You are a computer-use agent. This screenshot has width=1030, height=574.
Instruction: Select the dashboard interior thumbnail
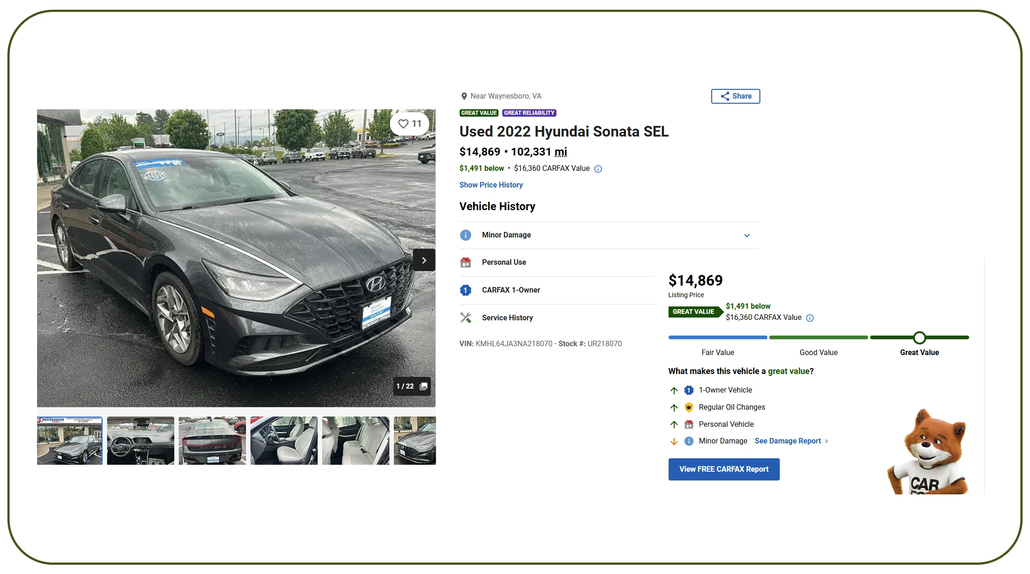tap(140, 441)
